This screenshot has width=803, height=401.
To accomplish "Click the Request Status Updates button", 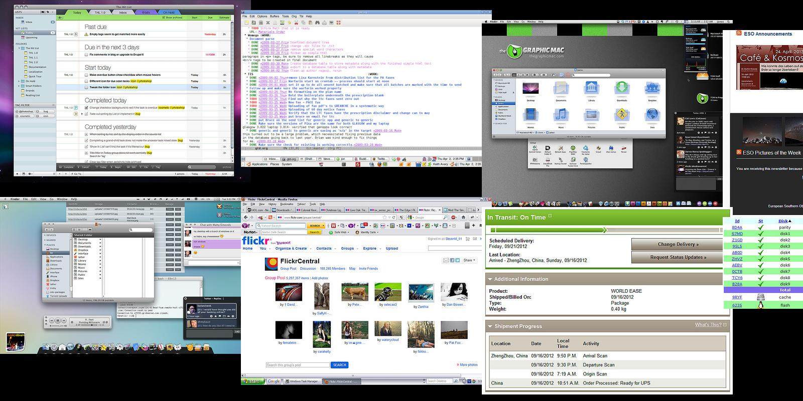I will click(678, 257).
